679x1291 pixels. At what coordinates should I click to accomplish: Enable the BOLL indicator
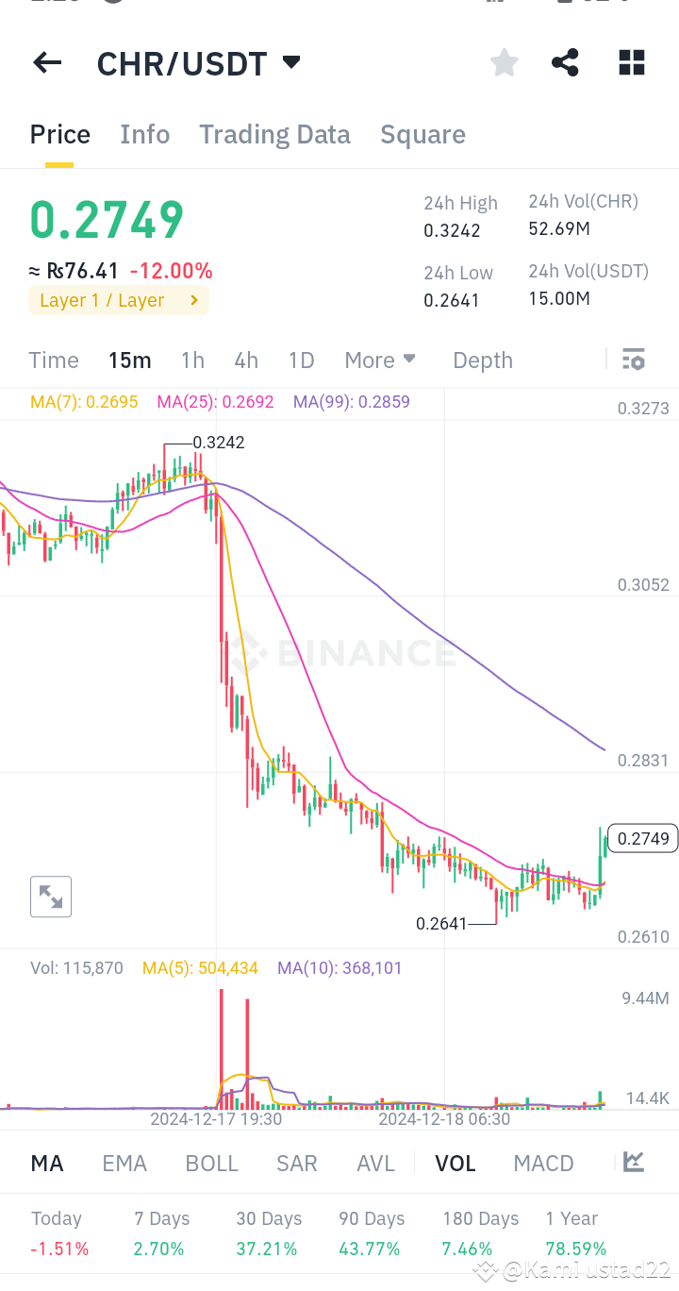211,1163
